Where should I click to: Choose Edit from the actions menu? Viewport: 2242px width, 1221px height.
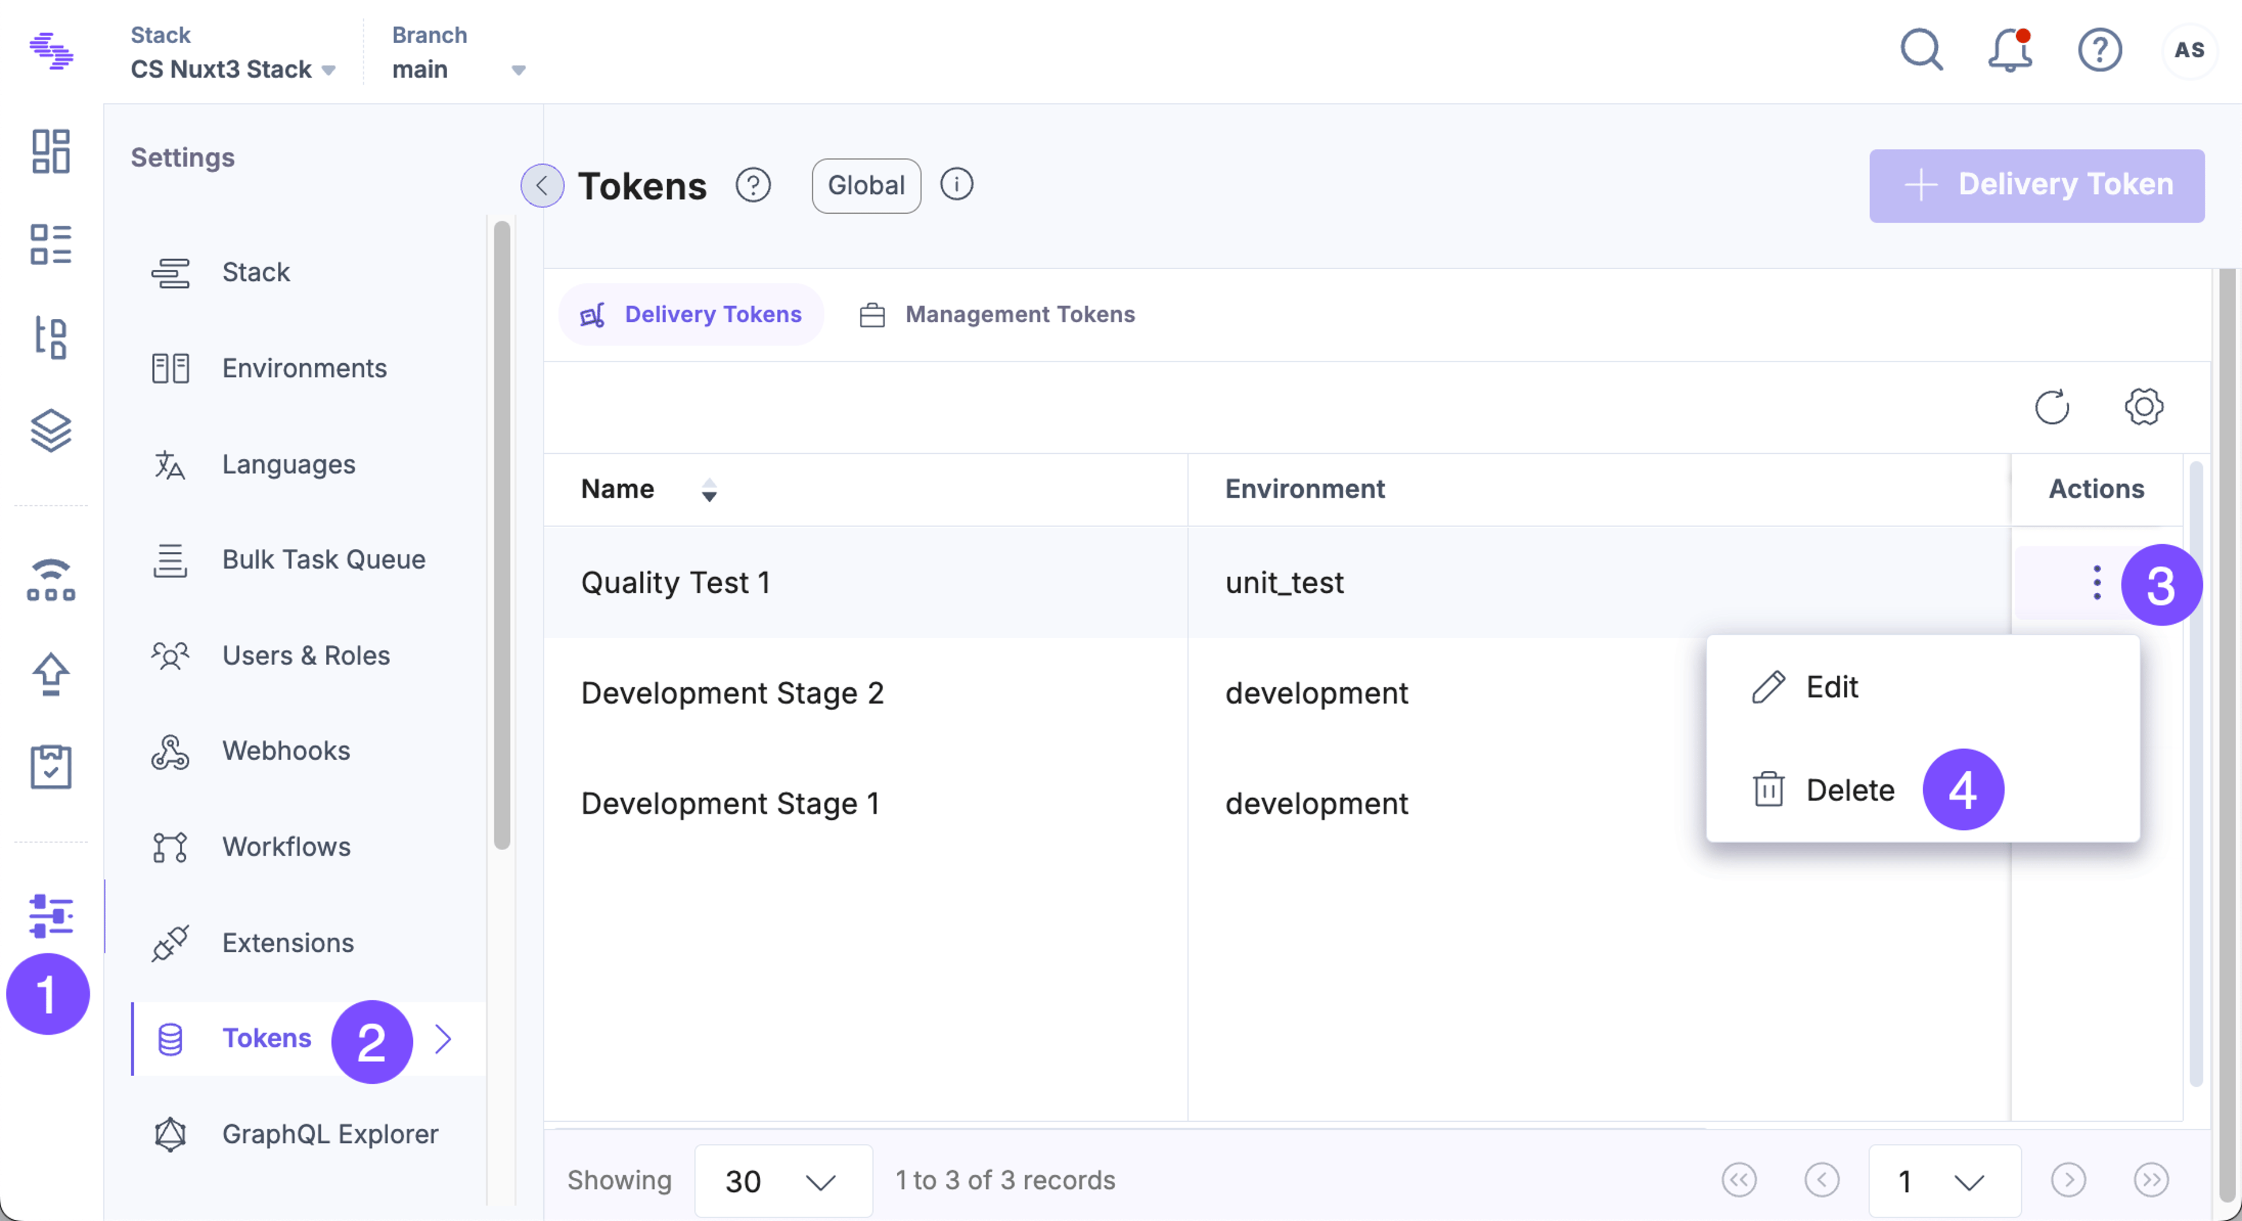[x=1923, y=687]
